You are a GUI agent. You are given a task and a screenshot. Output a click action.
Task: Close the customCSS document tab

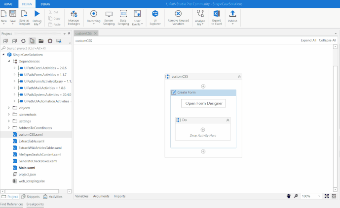click(x=95, y=33)
